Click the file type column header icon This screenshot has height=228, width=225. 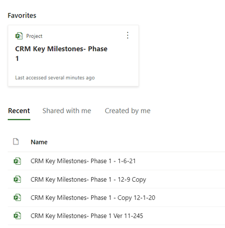(x=16, y=142)
